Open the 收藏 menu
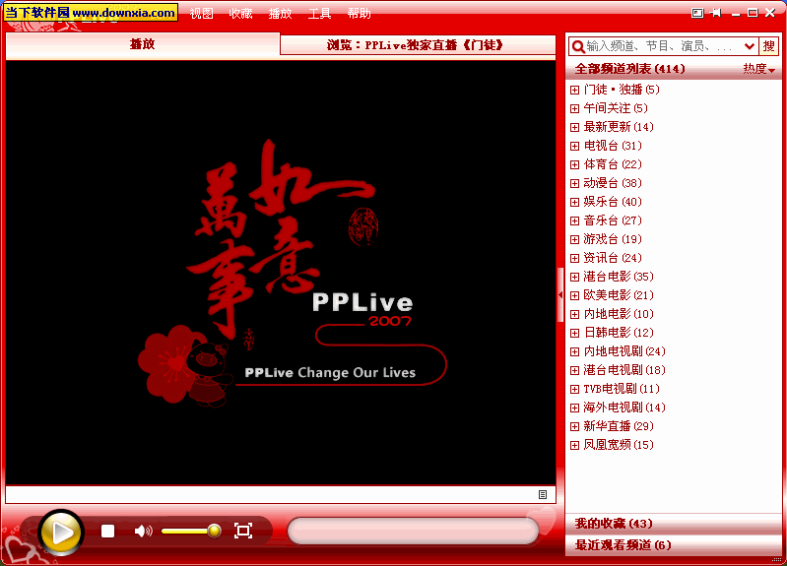The width and height of the screenshot is (787, 566). tap(240, 14)
